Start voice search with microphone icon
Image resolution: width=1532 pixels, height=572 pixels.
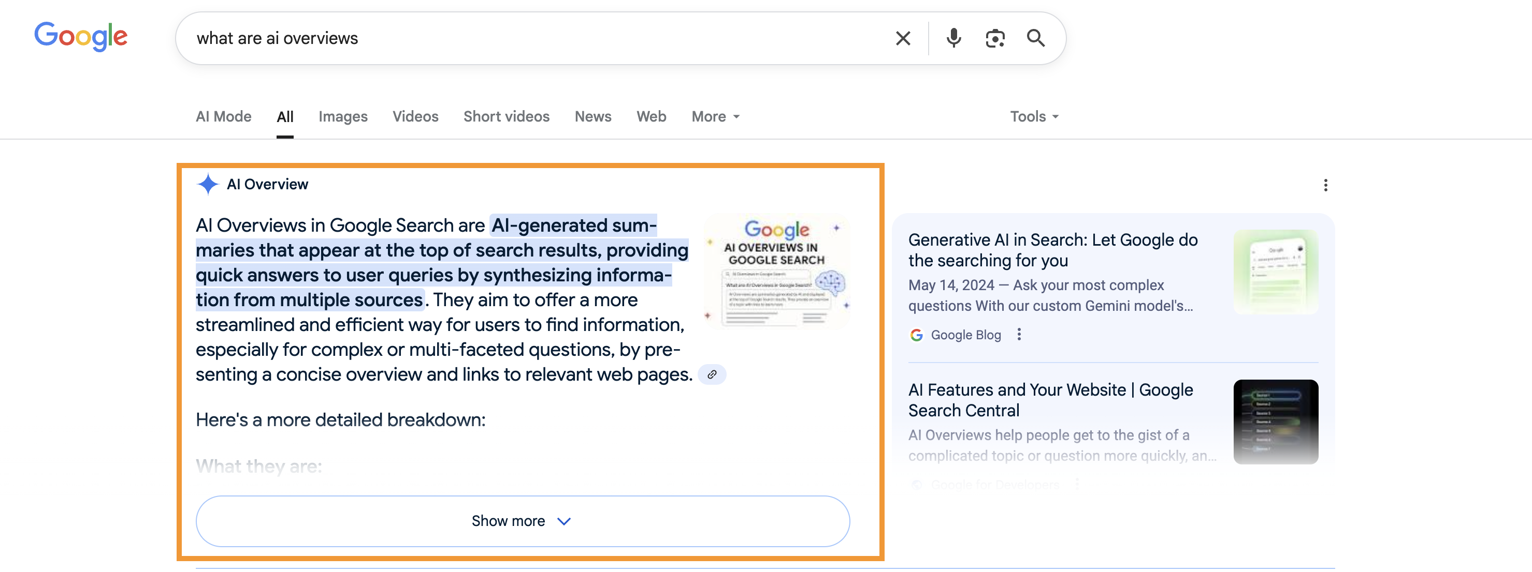pyautogui.click(x=953, y=39)
